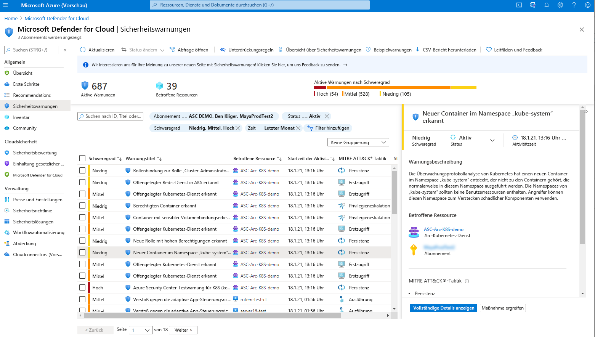Navigate to Home breadcrumb

(11, 18)
